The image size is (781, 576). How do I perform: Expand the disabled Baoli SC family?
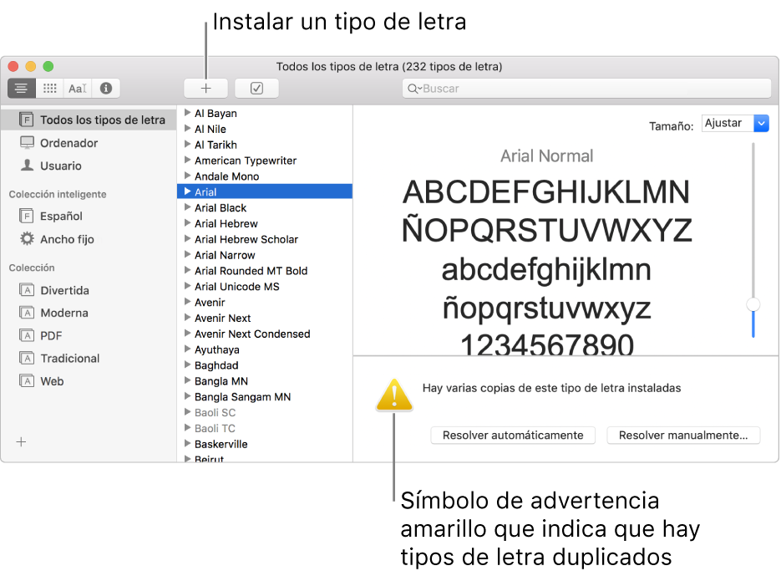188,412
